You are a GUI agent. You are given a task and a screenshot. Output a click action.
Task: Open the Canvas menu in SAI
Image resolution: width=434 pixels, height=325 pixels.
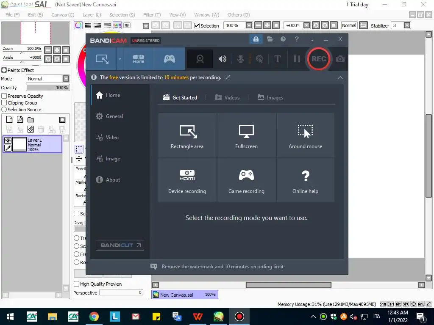click(x=63, y=15)
